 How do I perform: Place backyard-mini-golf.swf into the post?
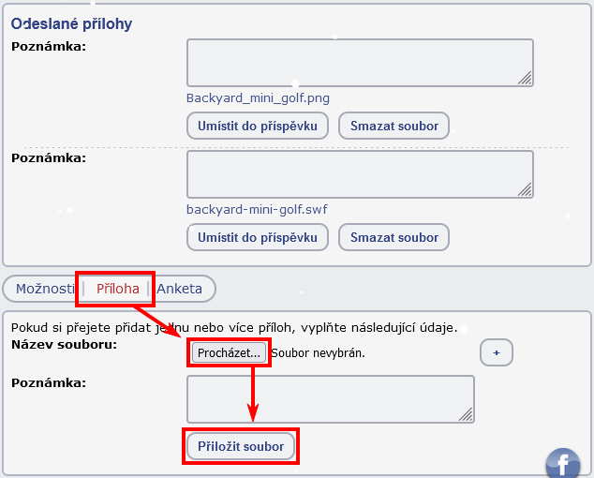coord(258,237)
